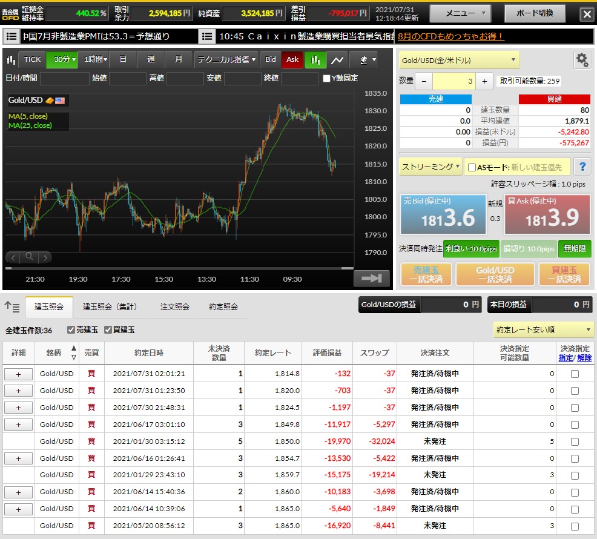Check settlement box for the 1,814.8 row
Image resolution: width=597 pixels, height=539 pixels.
coord(575,374)
